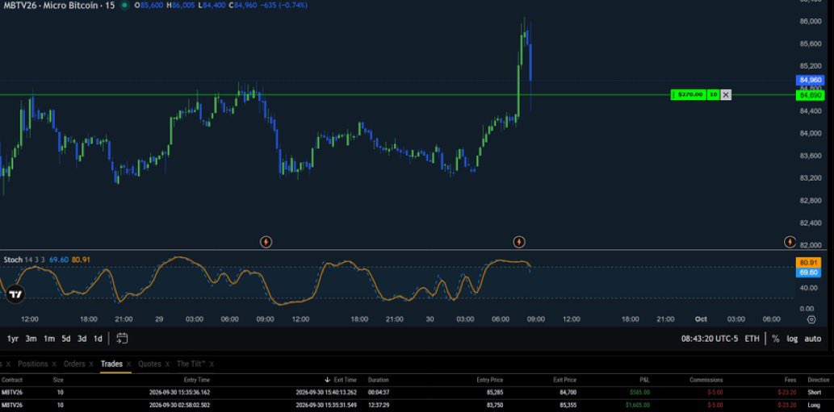
Task: Switch to the Orders tab
Action: click(74, 364)
